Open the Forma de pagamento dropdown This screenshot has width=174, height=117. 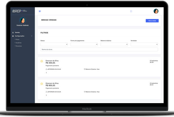tap(84, 44)
